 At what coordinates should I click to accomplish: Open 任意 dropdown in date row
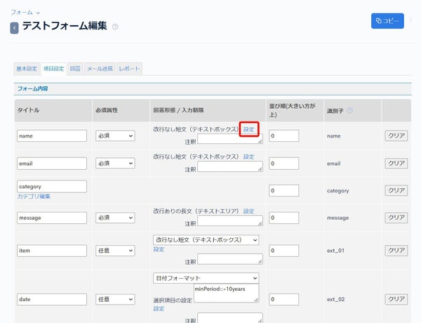click(115, 299)
